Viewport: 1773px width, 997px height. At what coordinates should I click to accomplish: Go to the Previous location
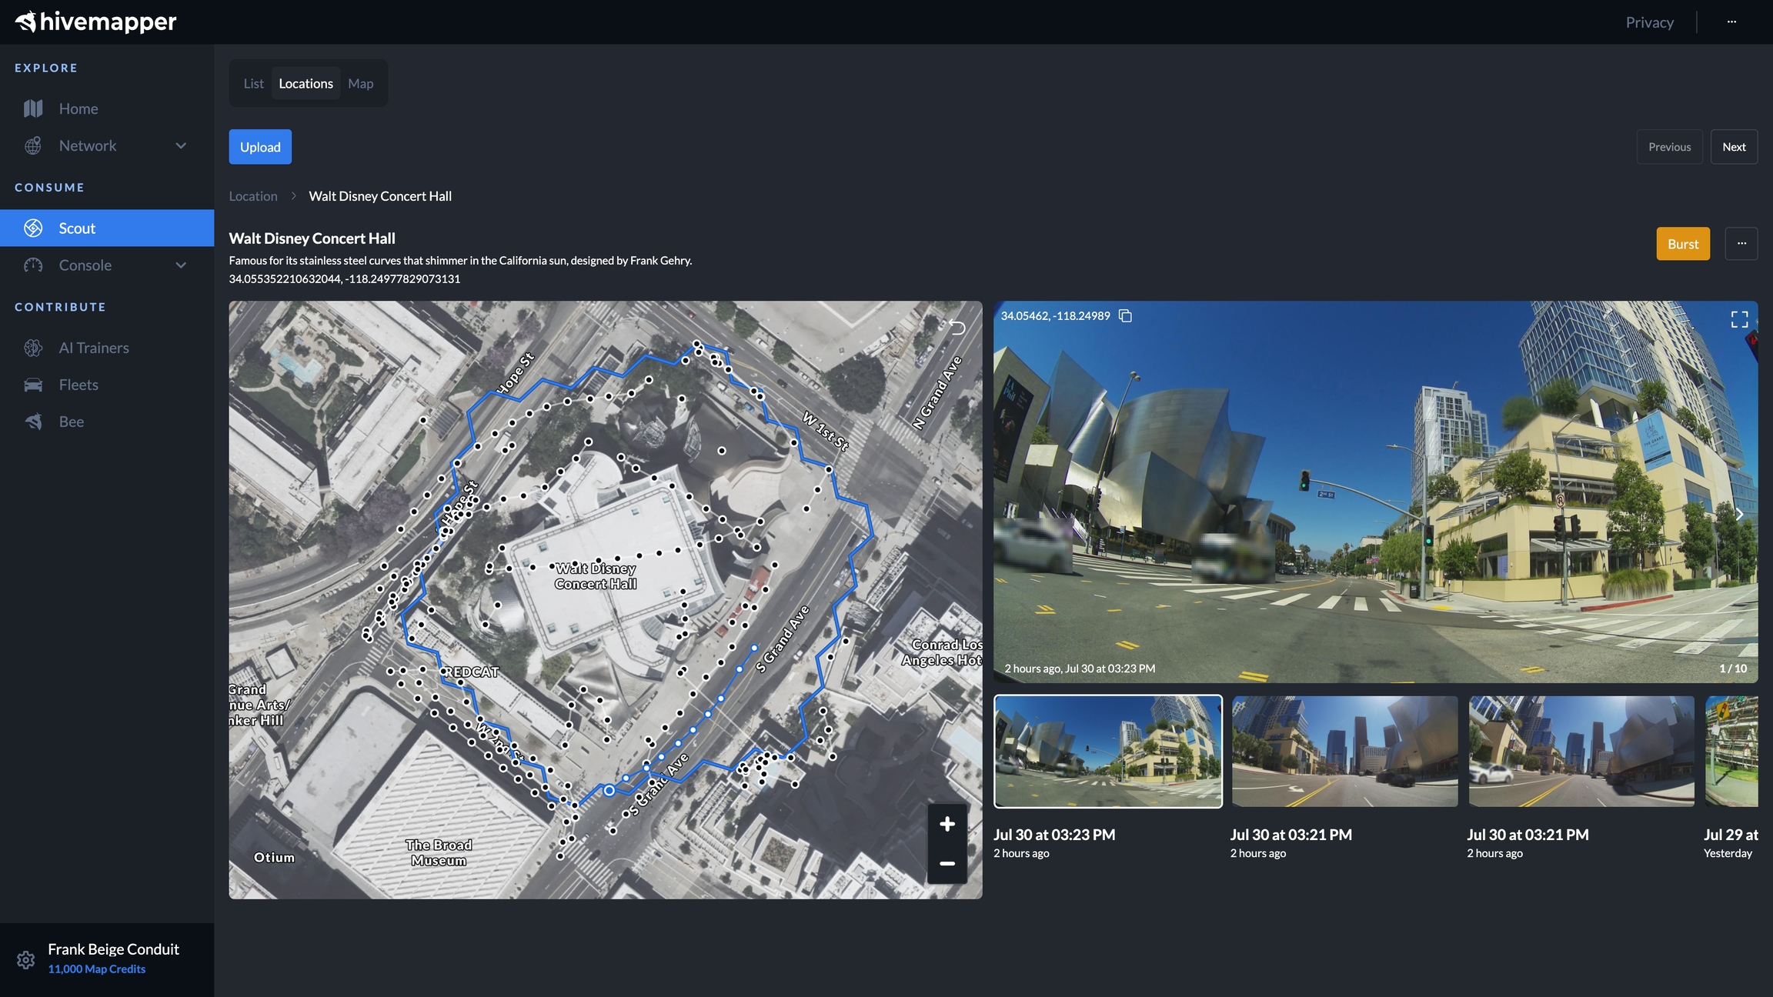(x=1669, y=147)
